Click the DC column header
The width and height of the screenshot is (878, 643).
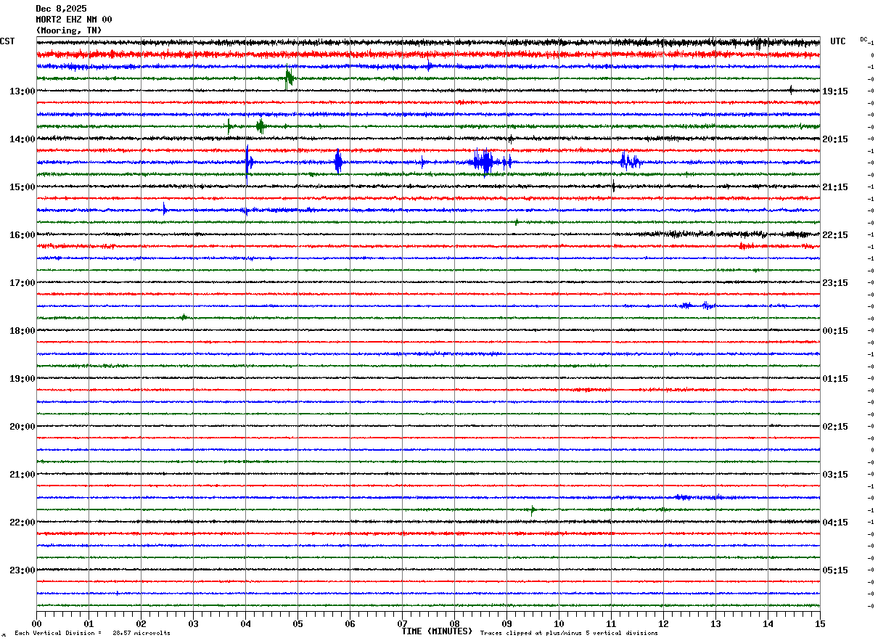pyautogui.click(x=863, y=39)
